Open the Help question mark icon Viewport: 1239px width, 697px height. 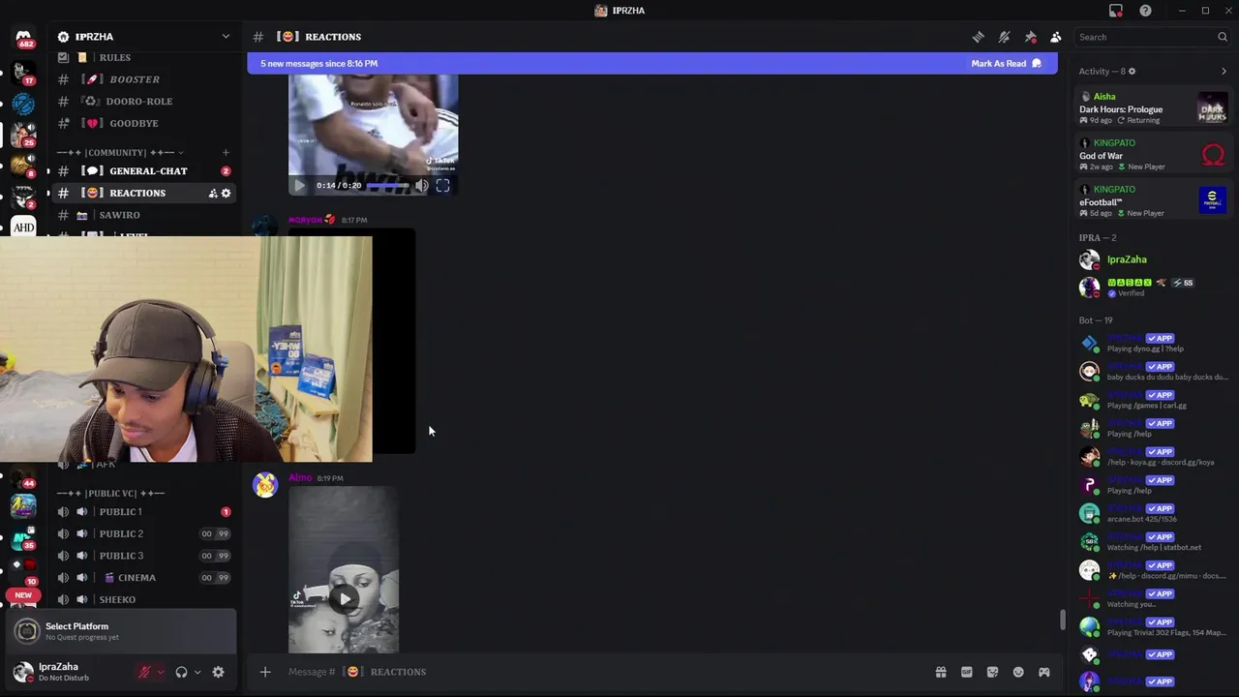1146,11
